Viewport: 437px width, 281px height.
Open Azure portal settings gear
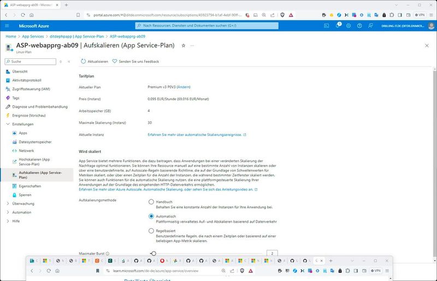tap(349, 26)
